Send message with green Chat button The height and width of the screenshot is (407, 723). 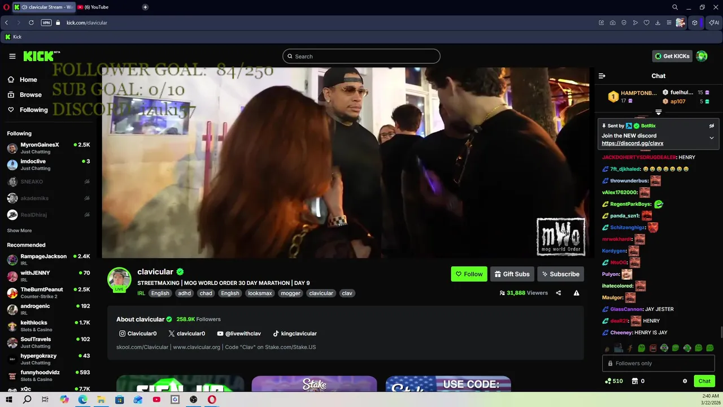pos(704,381)
